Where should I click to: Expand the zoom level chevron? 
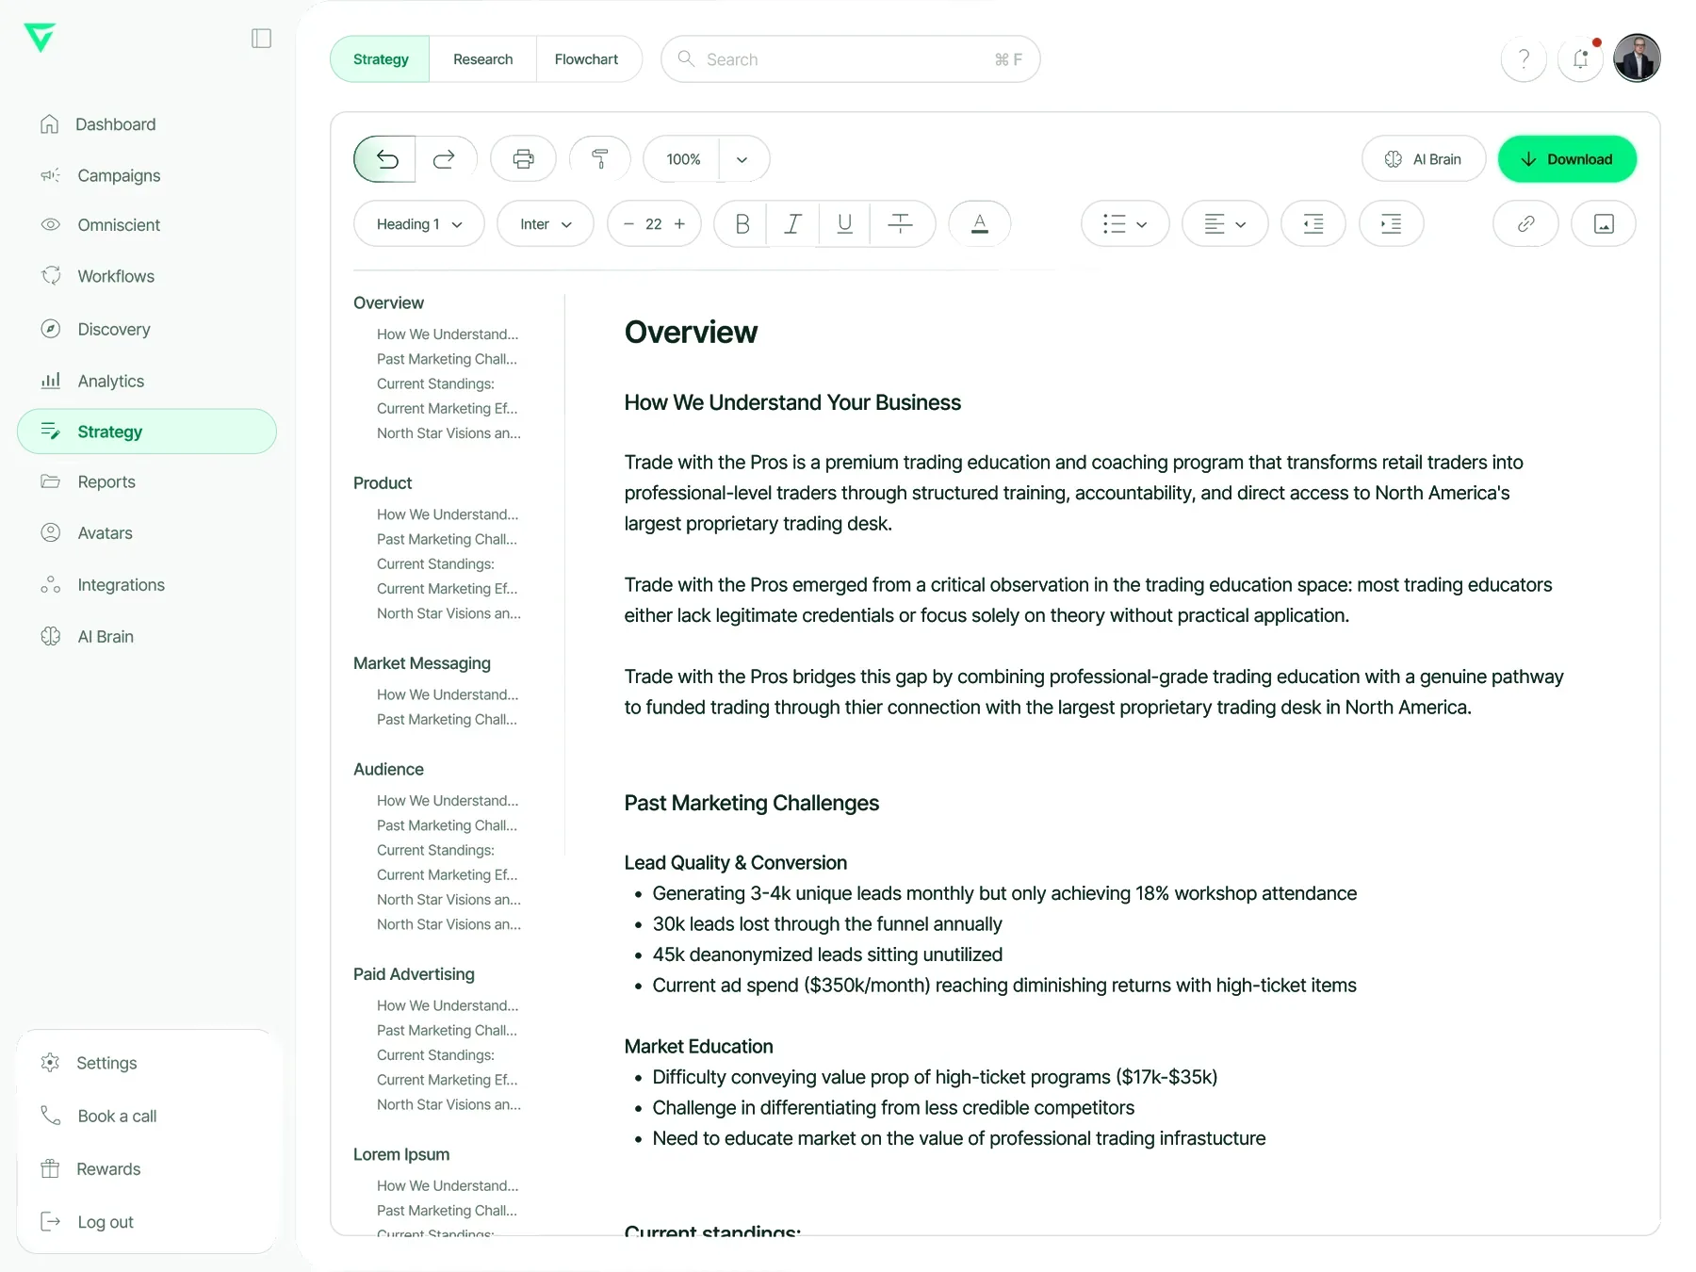[x=742, y=159]
